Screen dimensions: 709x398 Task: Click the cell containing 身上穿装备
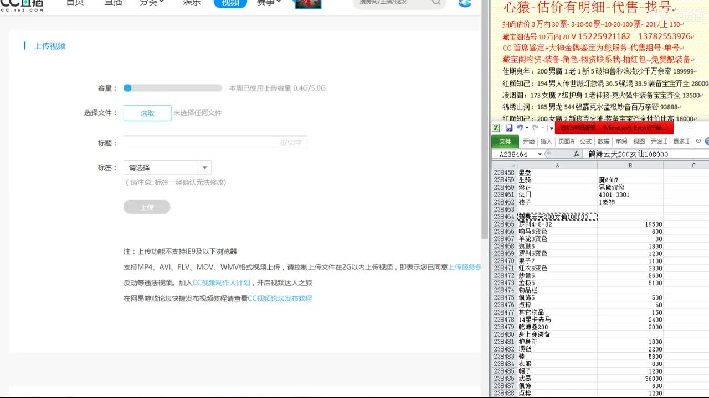point(557,334)
